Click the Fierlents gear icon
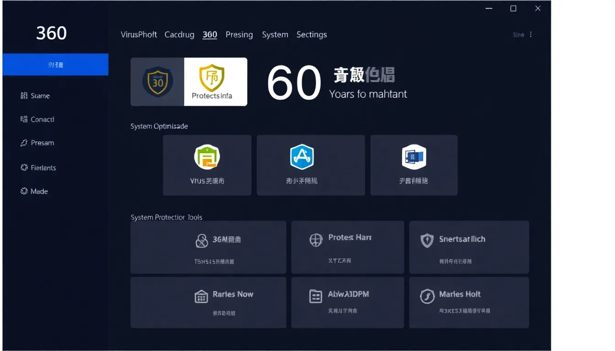This screenshot has height=351, width=615. click(x=24, y=167)
